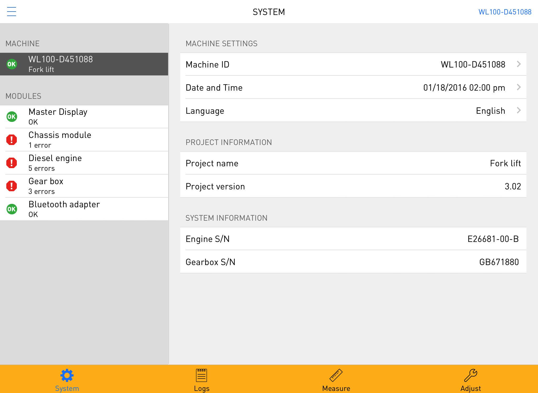Click the Diesel engine error icon
538x393 pixels.
point(12,163)
